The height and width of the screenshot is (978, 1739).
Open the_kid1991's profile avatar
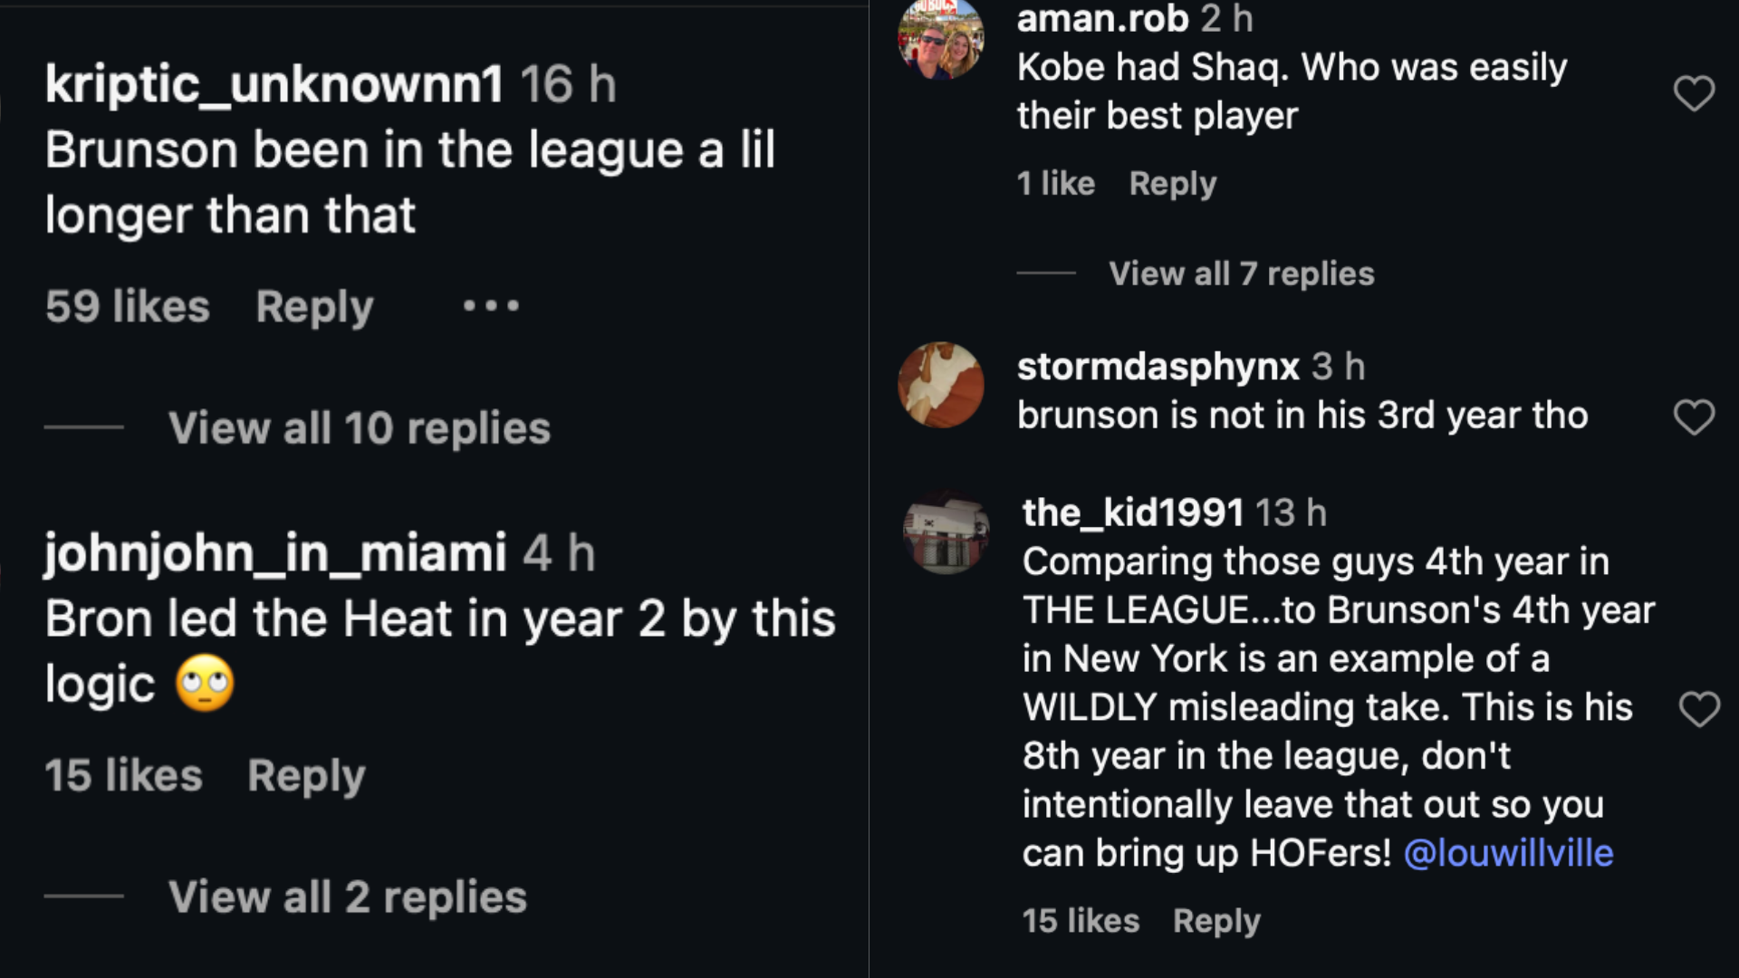coord(946,532)
